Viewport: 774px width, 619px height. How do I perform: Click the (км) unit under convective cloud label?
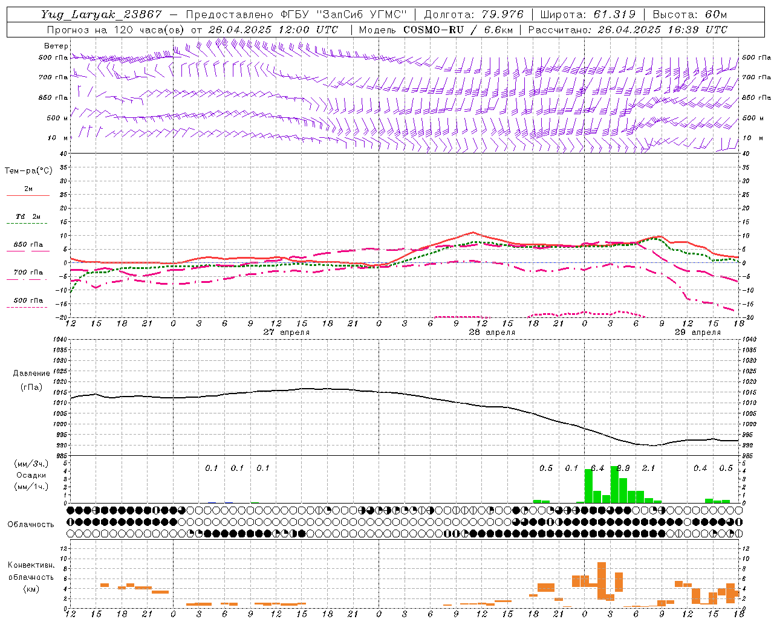tap(31, 589)
